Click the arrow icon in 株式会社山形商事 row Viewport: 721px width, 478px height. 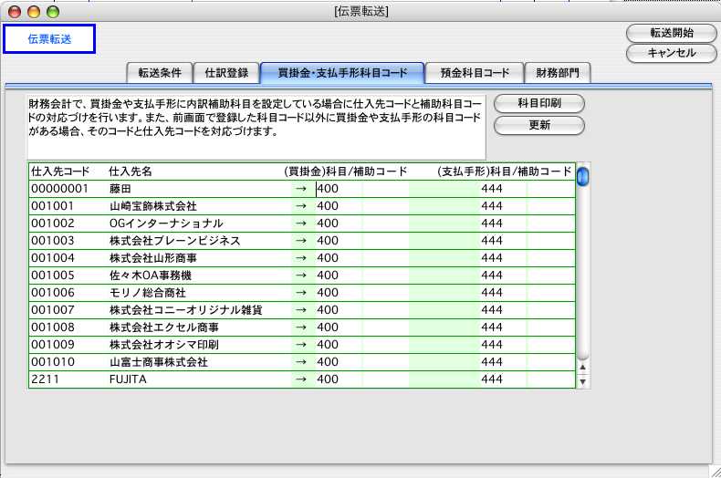301,258
